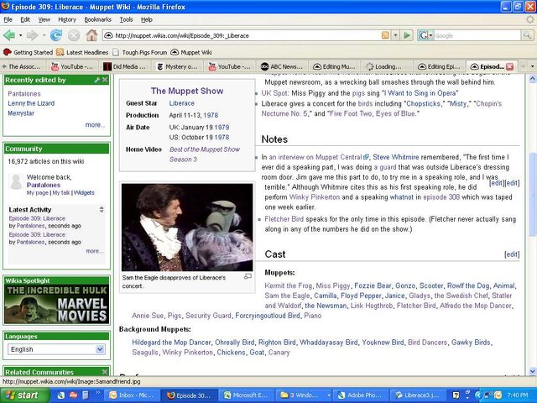537x403 pixels.
Task: Open the Home page icon
Action: click(91, 35)
